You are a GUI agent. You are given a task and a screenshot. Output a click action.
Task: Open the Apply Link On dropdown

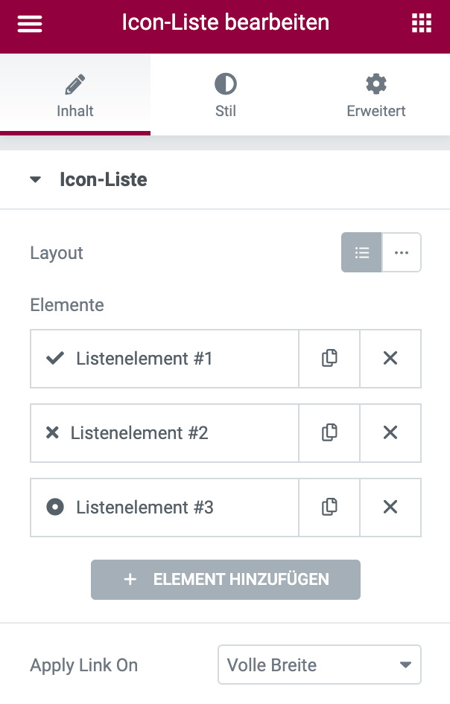(320, 665)
